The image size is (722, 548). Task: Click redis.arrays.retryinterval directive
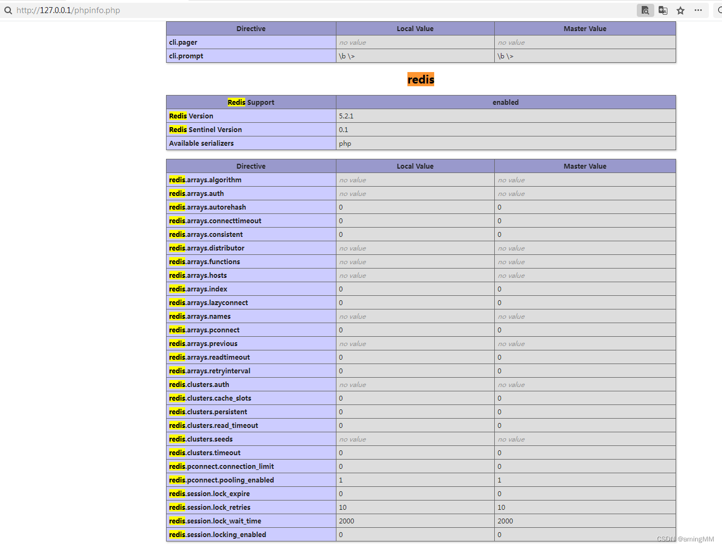point(210,371)
